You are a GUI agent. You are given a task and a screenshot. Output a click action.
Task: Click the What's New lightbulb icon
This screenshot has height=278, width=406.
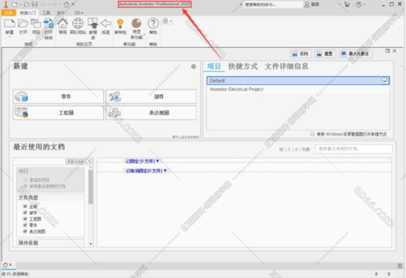point(120,23)
